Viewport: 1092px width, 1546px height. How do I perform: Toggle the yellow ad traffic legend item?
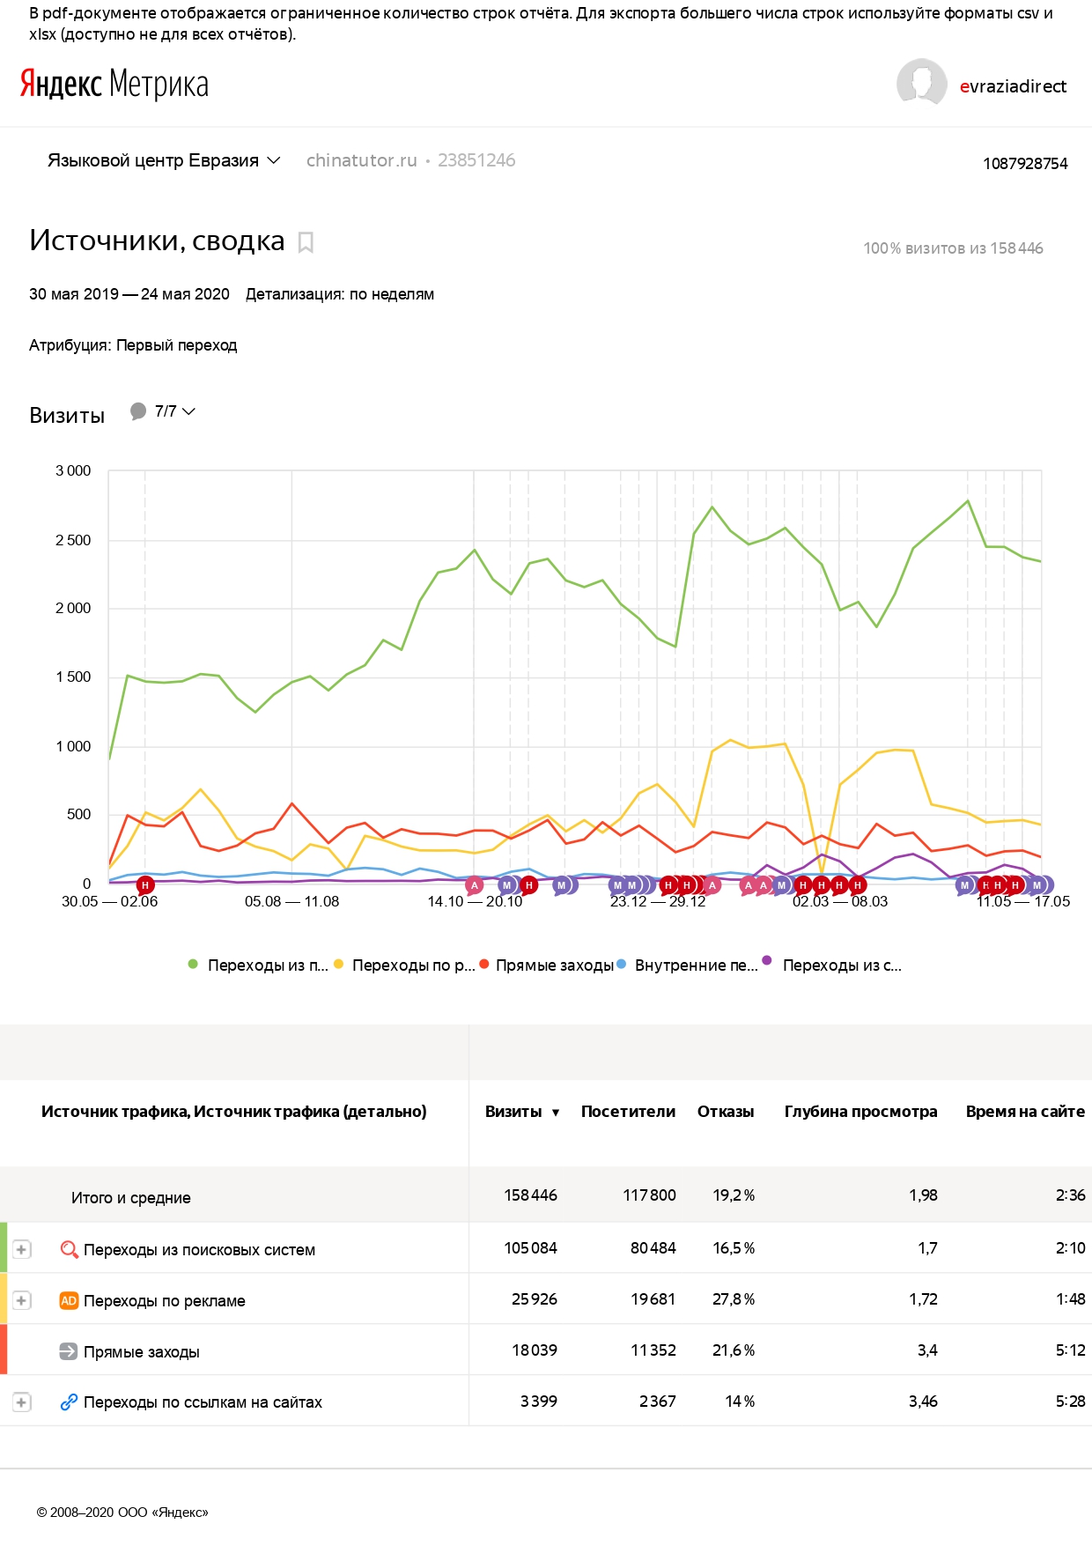[x=404, y=965]
